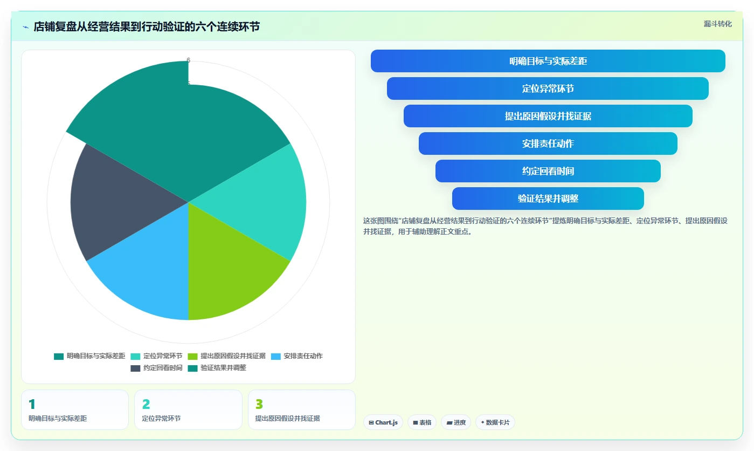The height and width of the screenshot is (451, 754).
Task: Click the legend swatch for 明确目标与实际差距
Action: pyautogui.click(x=59, y=356)
